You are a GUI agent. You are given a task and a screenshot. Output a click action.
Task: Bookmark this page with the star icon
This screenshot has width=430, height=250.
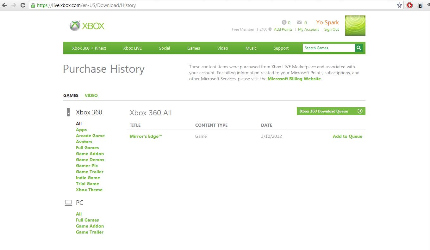pyautogui.click(x=399, y=5)
